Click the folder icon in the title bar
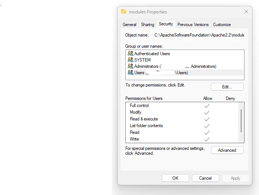Image resolution: width=259 pixels, height=195 pixels. tap(124, 12)
